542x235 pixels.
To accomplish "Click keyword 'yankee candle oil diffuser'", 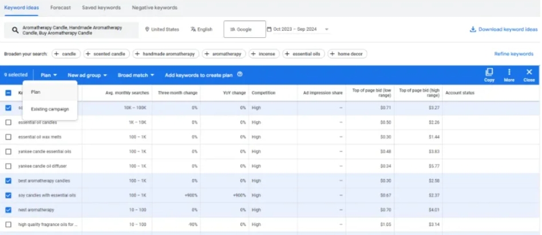I will click(x=42, y=166).
